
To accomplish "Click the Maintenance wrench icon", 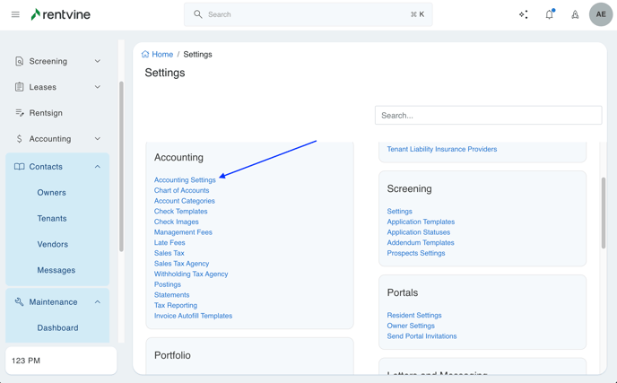I will 19,302.
